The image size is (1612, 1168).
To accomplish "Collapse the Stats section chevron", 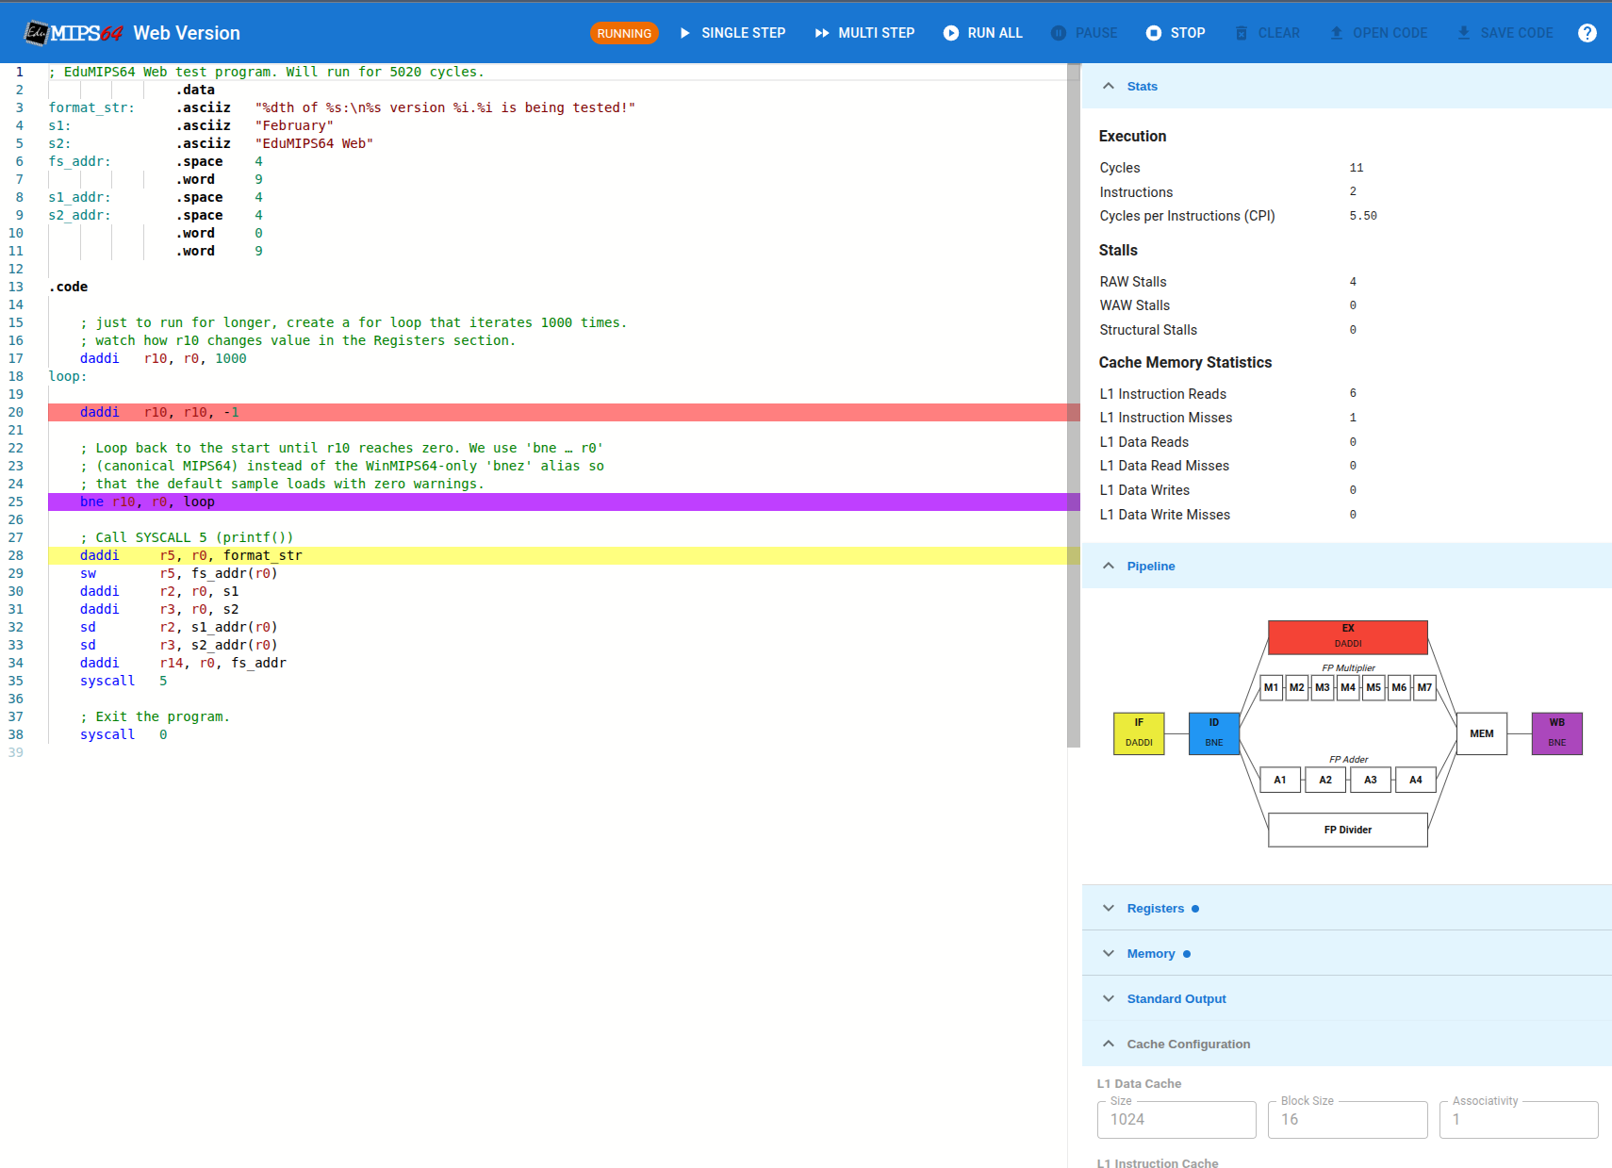I will (1109, 86).
